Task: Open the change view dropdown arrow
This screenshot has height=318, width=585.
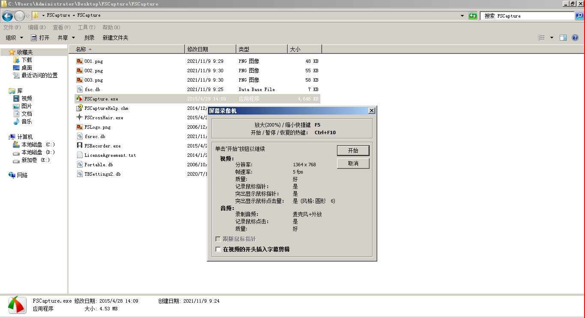Action: (x=551, y=37)
